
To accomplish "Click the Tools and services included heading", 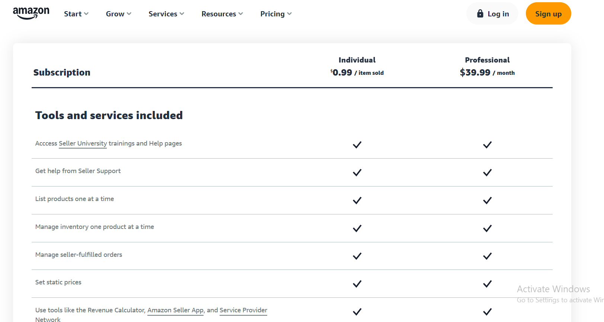I will [x=109, y=115].
